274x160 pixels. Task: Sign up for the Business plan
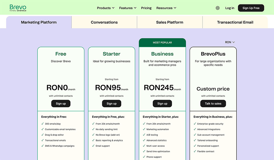click(162, 103)
